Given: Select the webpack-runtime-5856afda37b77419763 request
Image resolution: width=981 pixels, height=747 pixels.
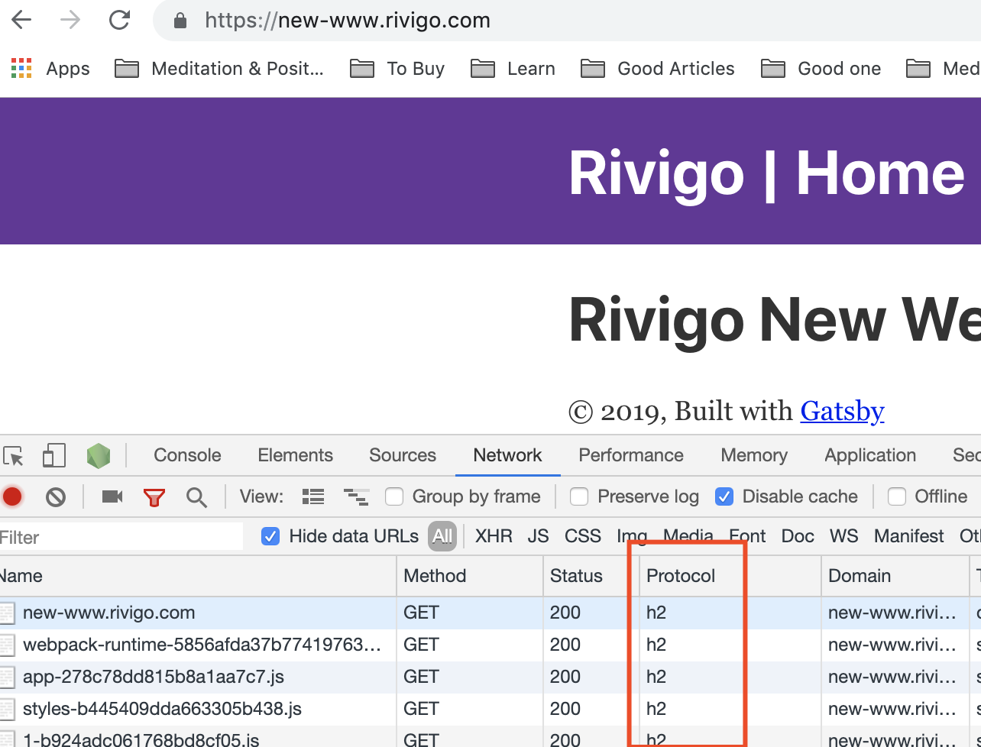Looking at the screenshot, I should point(490,645).
